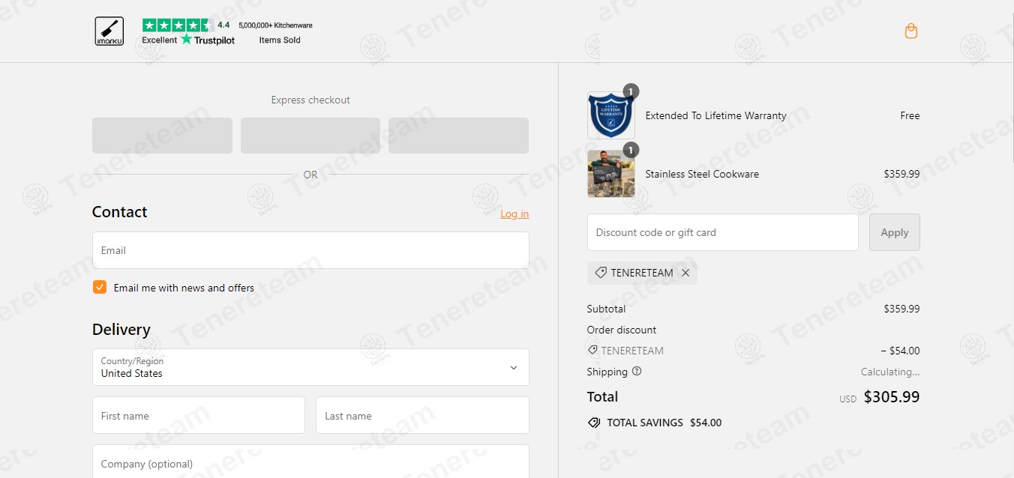Focus the Email input field
Image resolution: width=1014 pixels, height=478 pixels.
(x=310, y=250)
